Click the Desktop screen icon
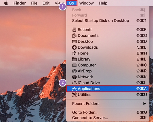The image size is (153, 122). 74,42
